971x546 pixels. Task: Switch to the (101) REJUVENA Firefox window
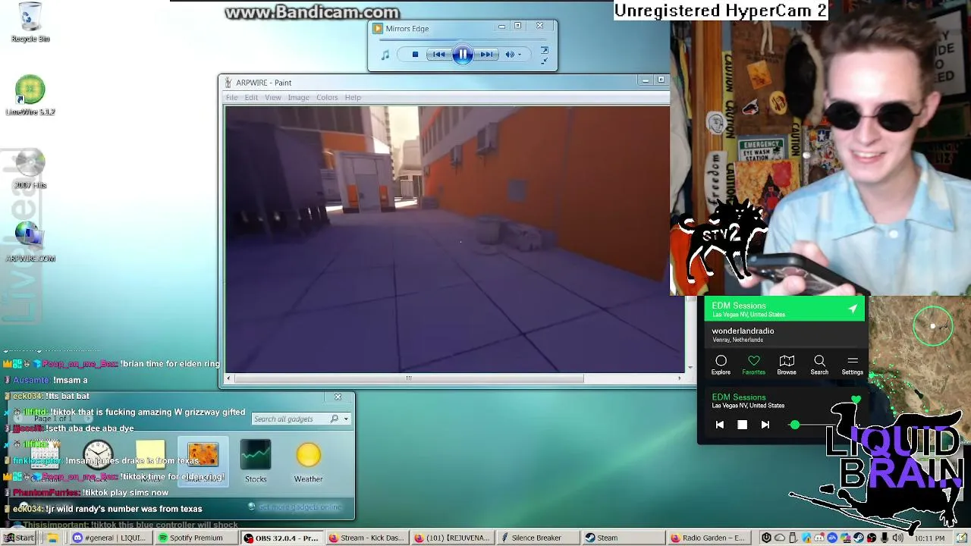pyautogui.click(x=453, y=538)
